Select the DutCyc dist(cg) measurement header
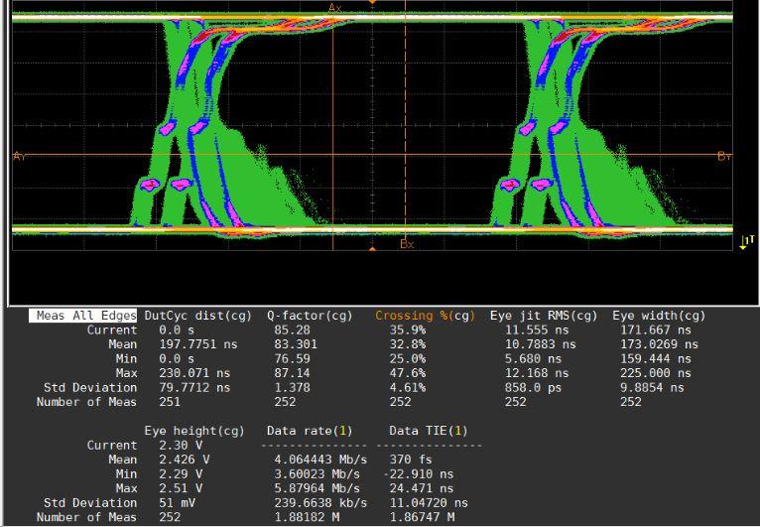Viewport: 760px width, 527px height. (198, 317)
